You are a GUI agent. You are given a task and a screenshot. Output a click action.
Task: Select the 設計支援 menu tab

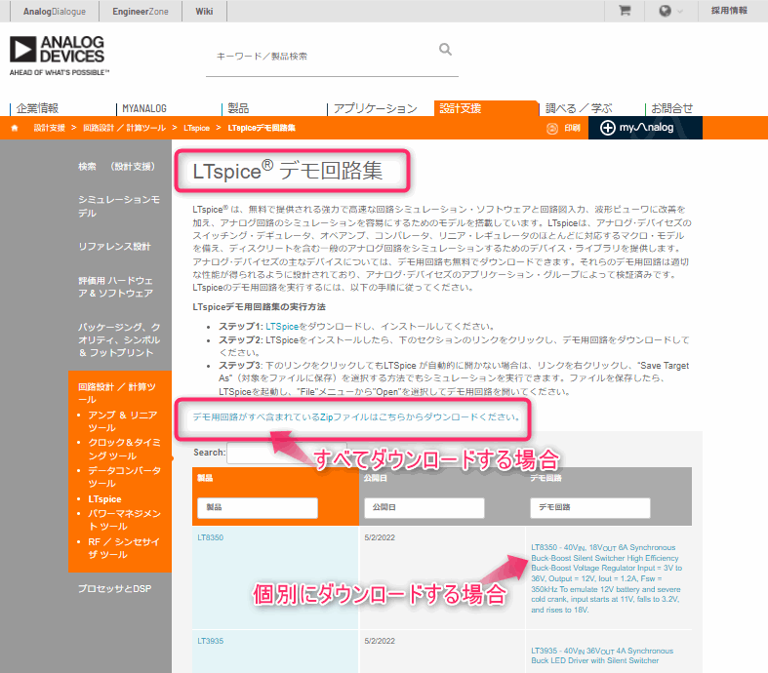[486, 108]
